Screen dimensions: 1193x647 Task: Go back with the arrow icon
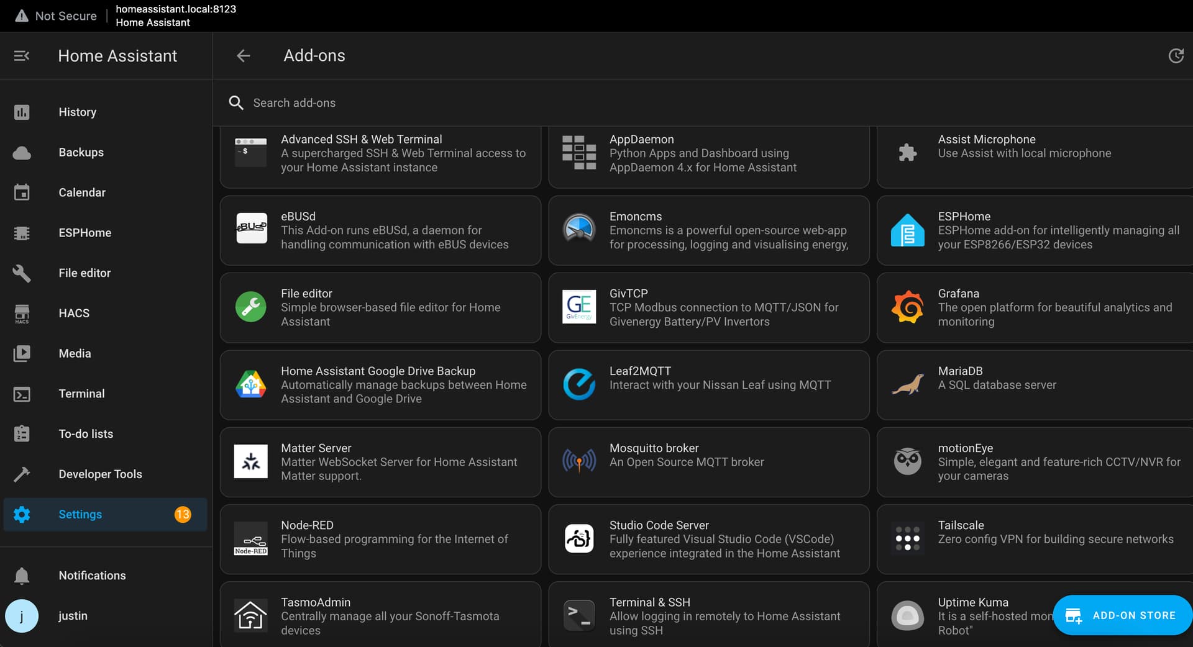244,56
